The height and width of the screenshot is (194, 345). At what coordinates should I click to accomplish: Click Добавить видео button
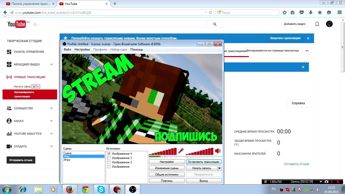click(x=295, y=24)
